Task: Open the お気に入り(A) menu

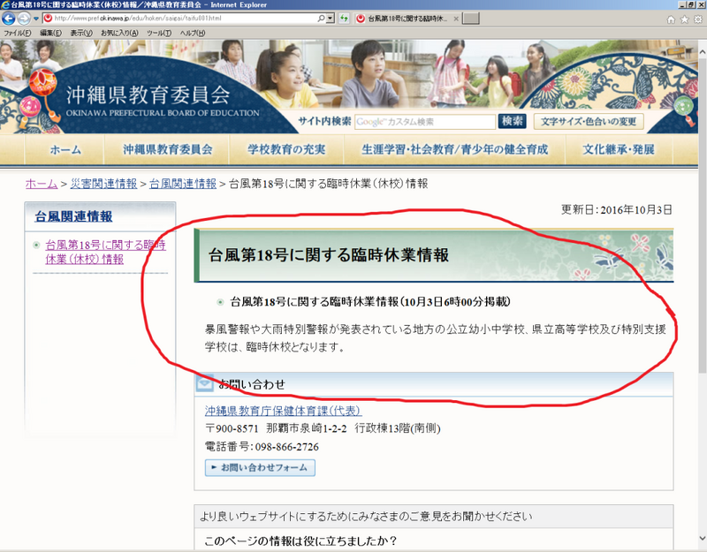Action: point(119,33)
